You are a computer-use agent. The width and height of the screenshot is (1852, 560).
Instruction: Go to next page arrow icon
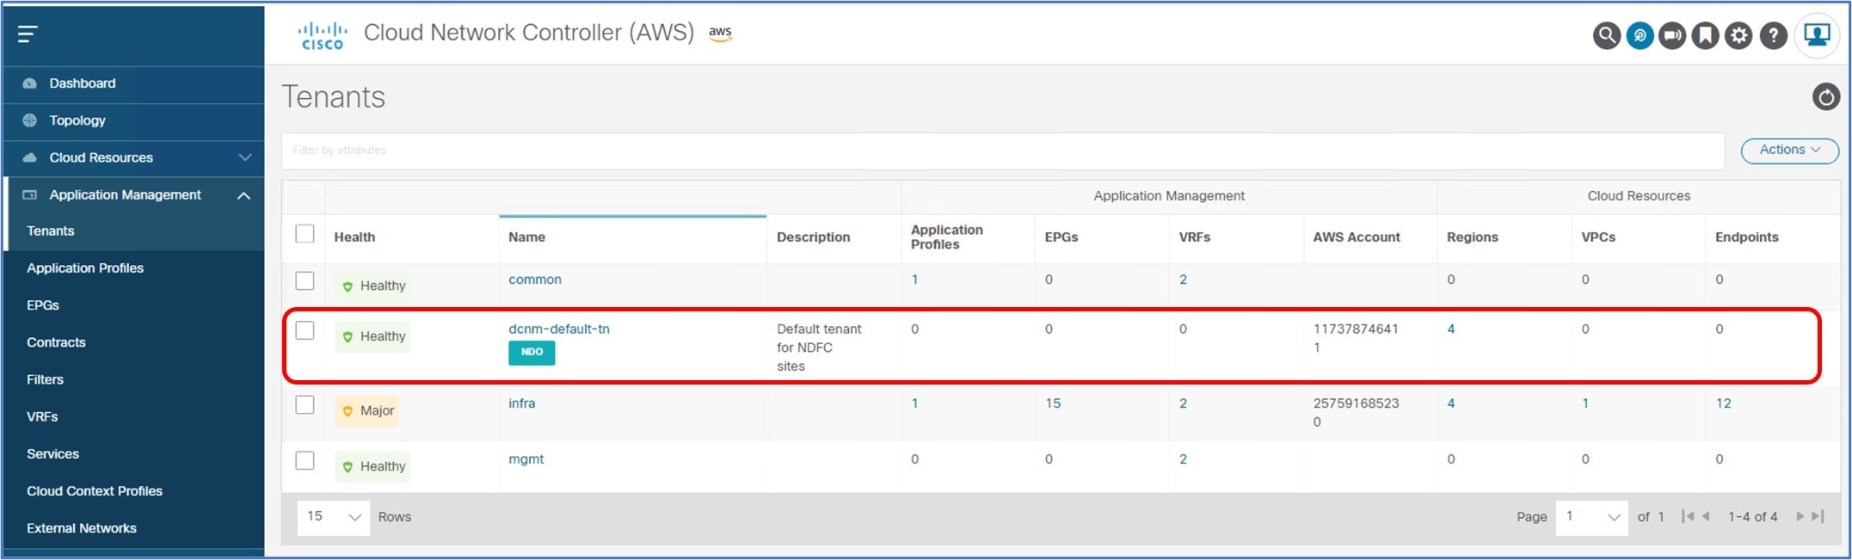1800,516
